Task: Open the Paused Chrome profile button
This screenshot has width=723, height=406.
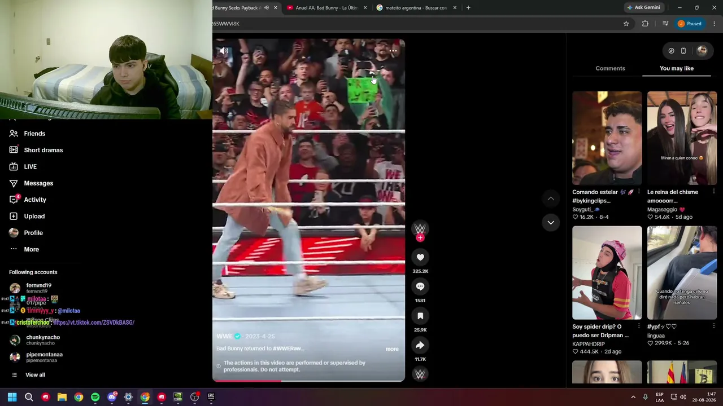Action: (x=690, y=24)
